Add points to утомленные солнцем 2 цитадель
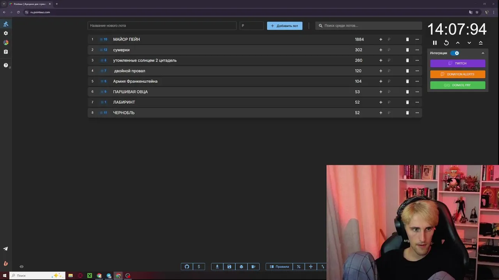499x280 pixels. pos(381,60)
